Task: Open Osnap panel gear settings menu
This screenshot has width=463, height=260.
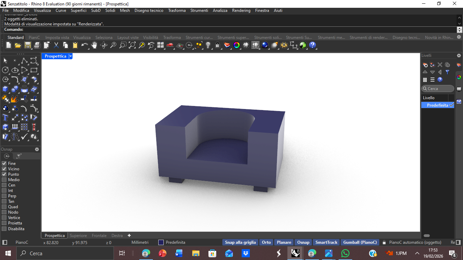Action: coord(37,149)
